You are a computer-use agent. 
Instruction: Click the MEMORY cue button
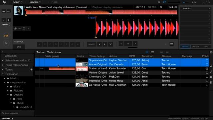click(x=92, y=44)
